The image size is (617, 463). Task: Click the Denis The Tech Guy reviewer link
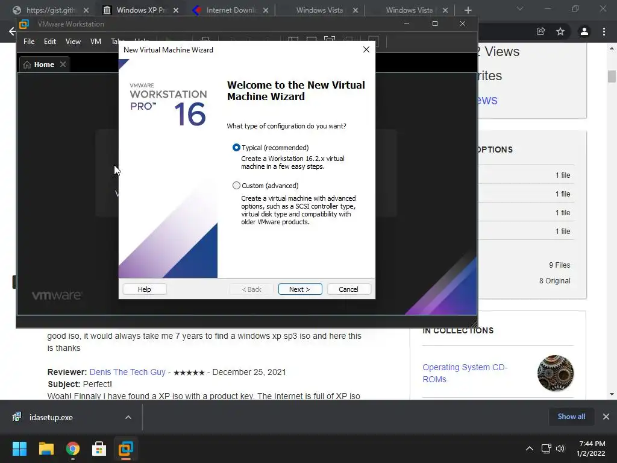click(x=128, y=372)
